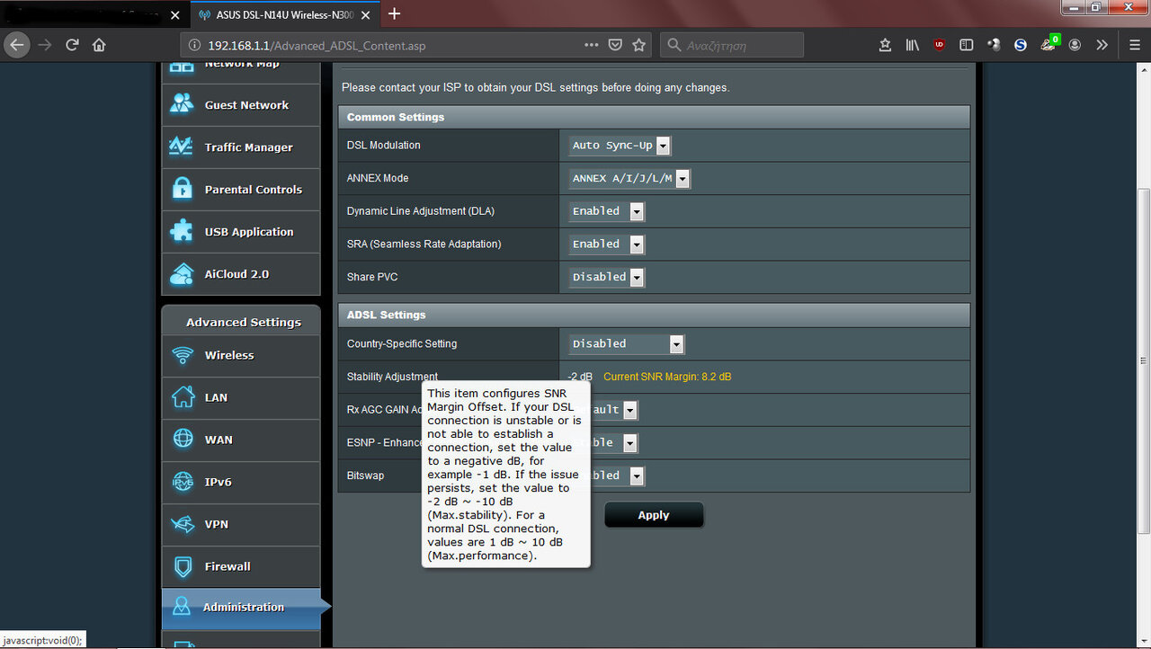The height and width of the screenshot is (649, 1151).
Task: Open USB Application puzzle icon
Action: pos(182,231)
